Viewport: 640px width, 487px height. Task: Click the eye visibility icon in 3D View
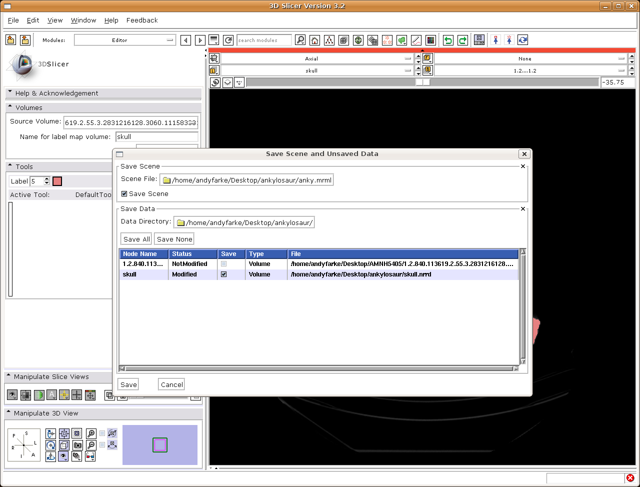coord(63,456)
